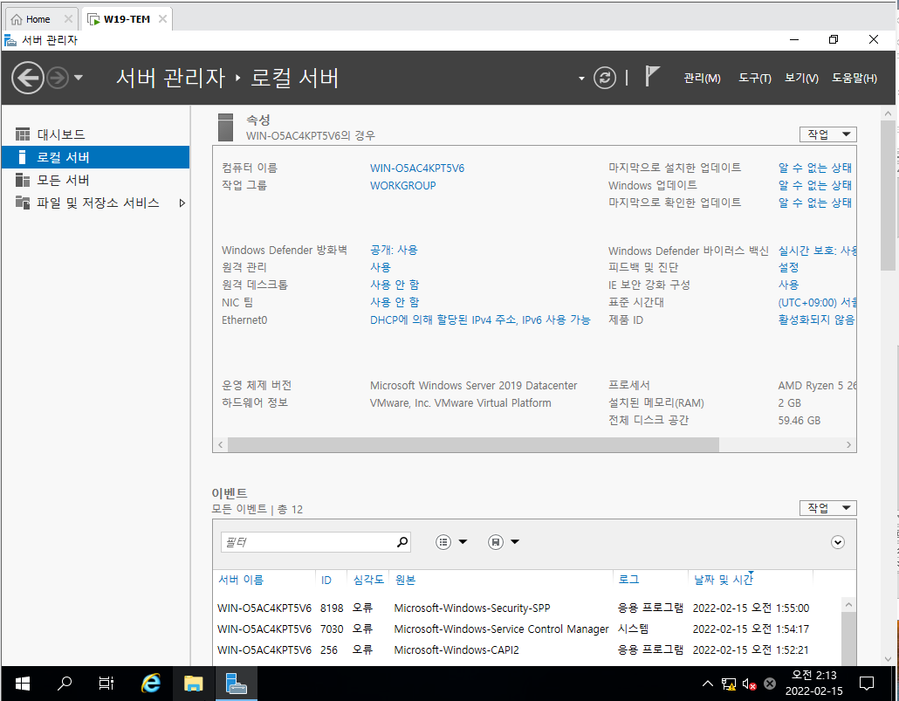This screenshot has height=701, width=899.
Task: Select event 7030 Service Control Manager row
Action: (x=527, y=629)
